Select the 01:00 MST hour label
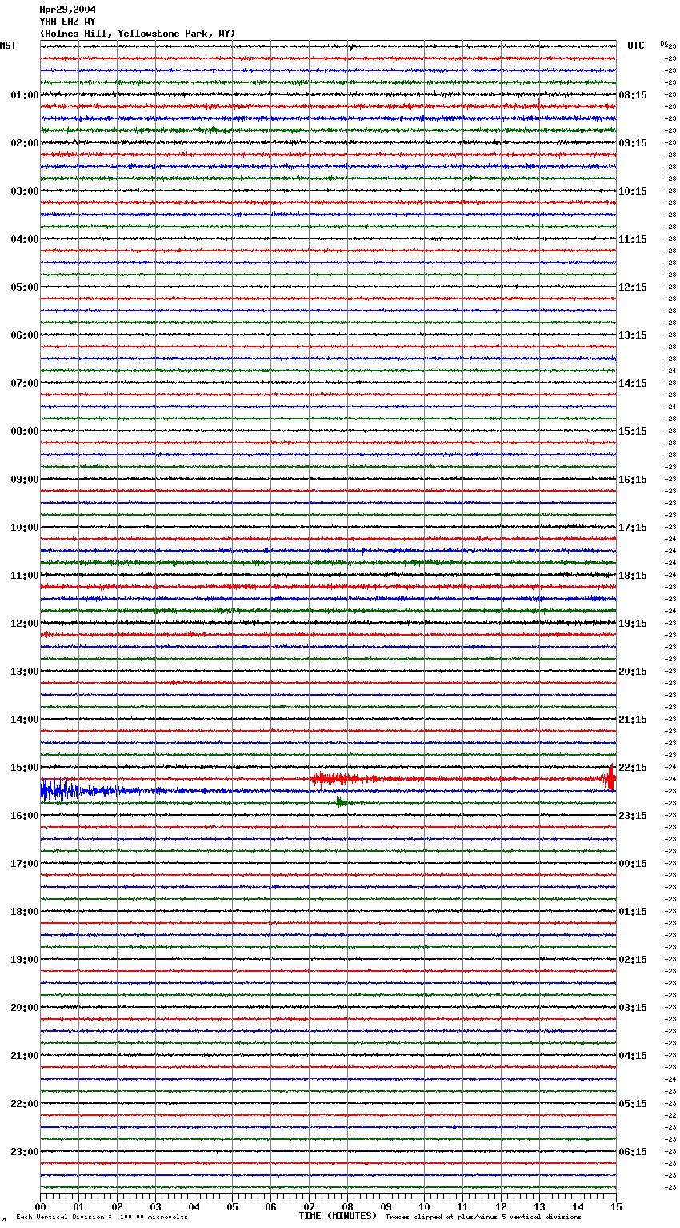 [x=25, y=95]
